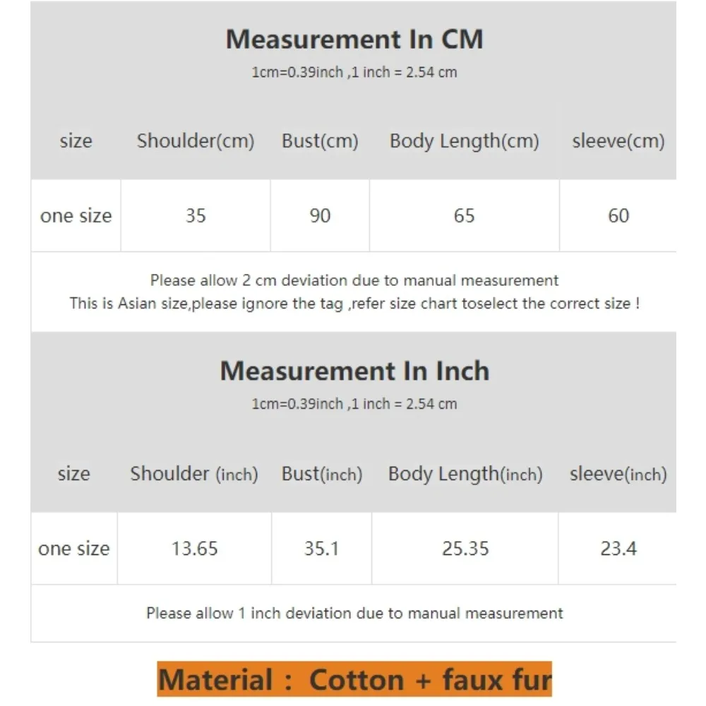Select the 35.1 bust inch cell
Screen dimensions: 706x706
pos(321,549)
